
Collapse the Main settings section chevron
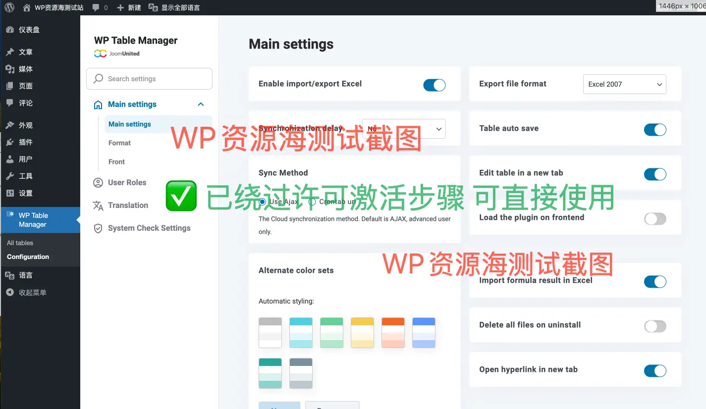(201, 104)
